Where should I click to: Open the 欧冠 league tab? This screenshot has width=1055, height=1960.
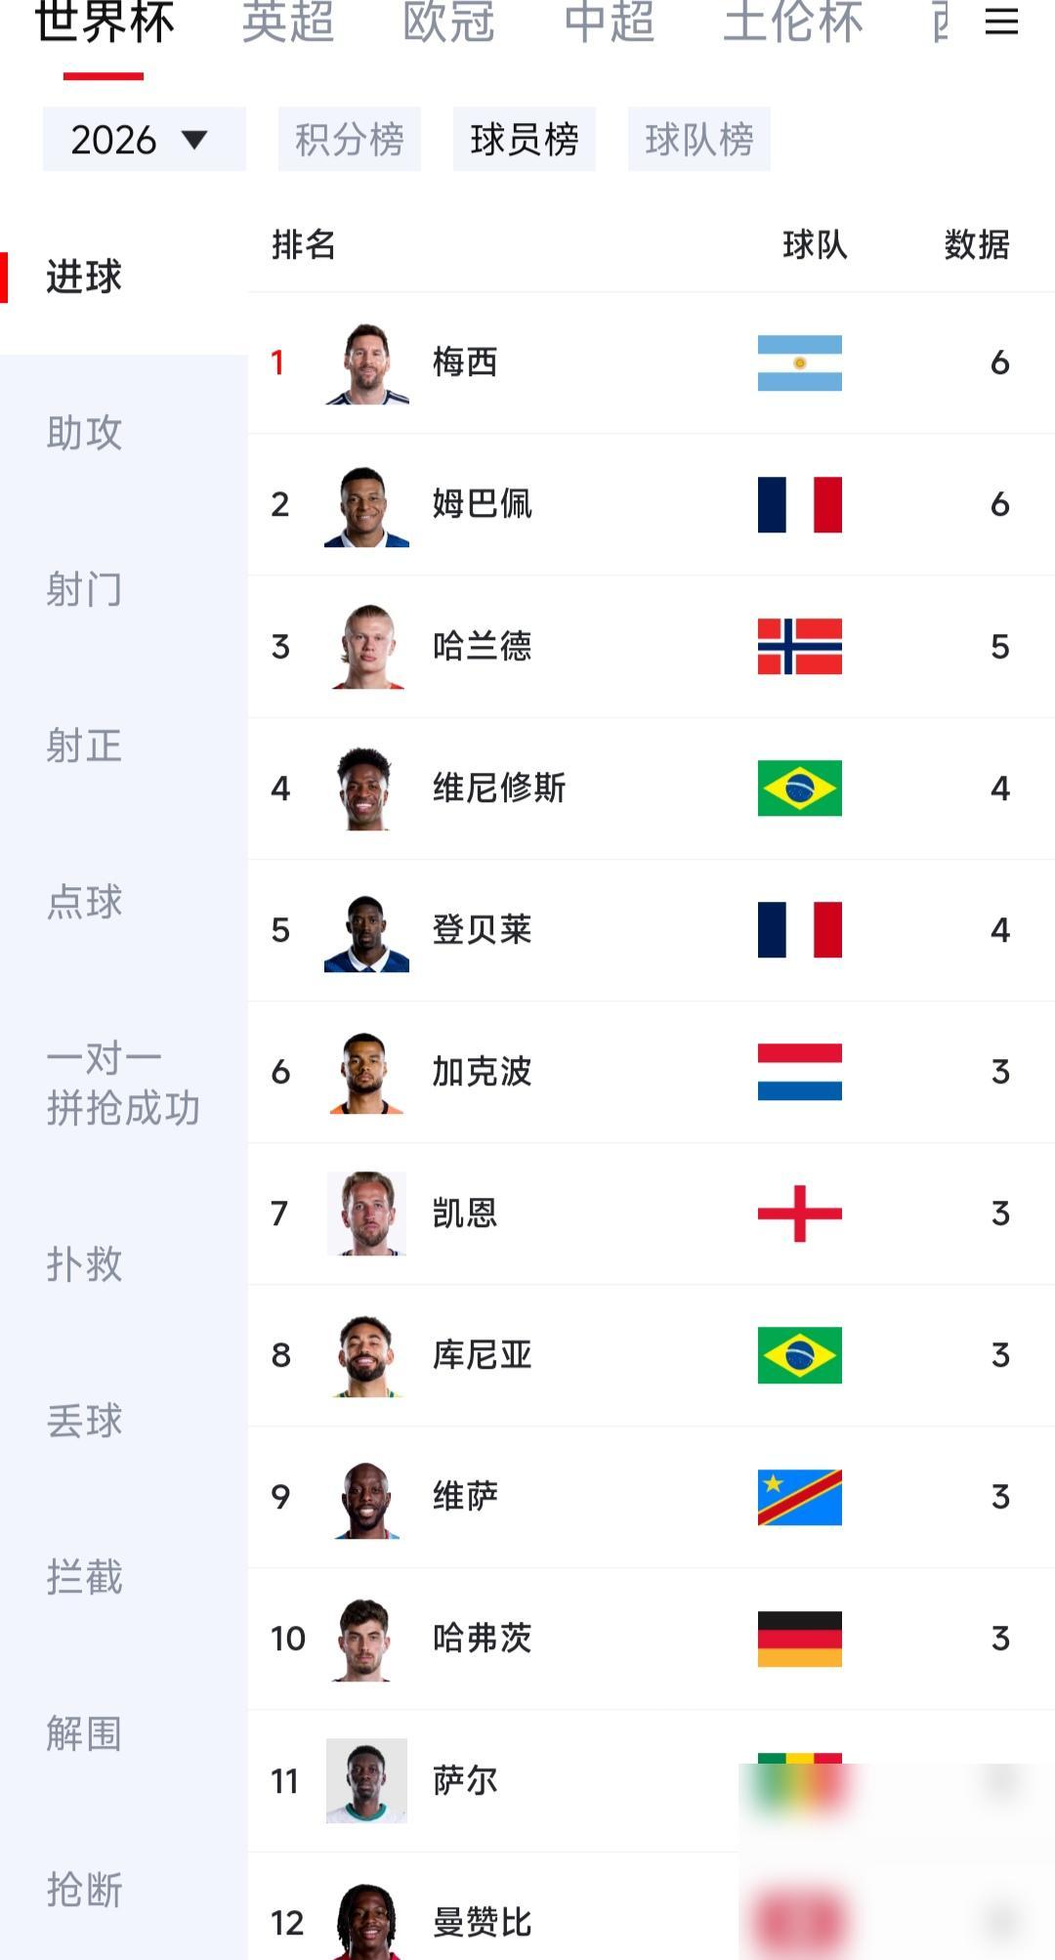[449, 21]
